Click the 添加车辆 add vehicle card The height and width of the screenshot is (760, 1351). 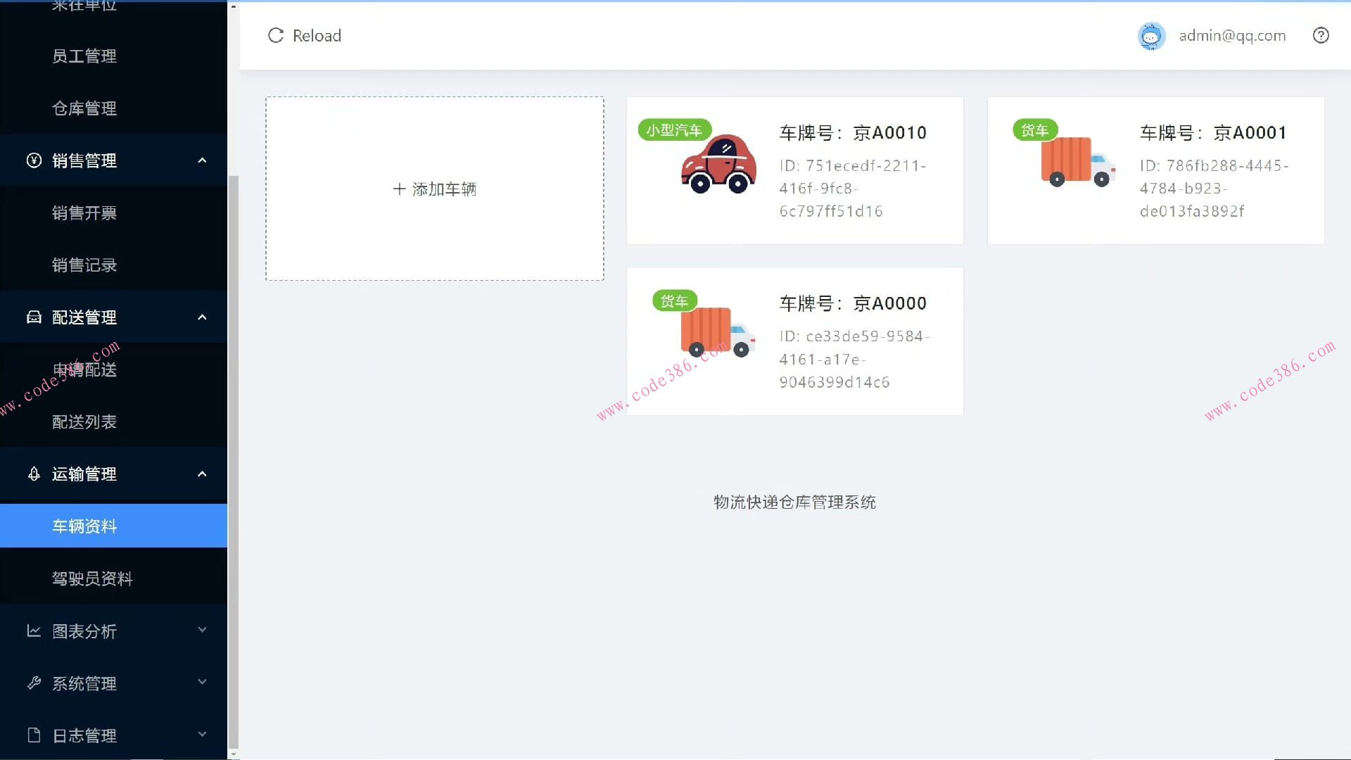434,189
